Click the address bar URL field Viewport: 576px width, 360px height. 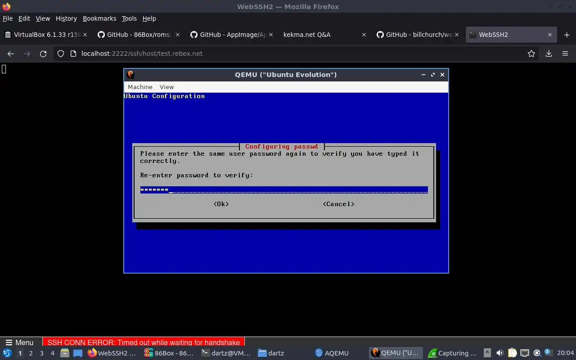tap(297, 54)
